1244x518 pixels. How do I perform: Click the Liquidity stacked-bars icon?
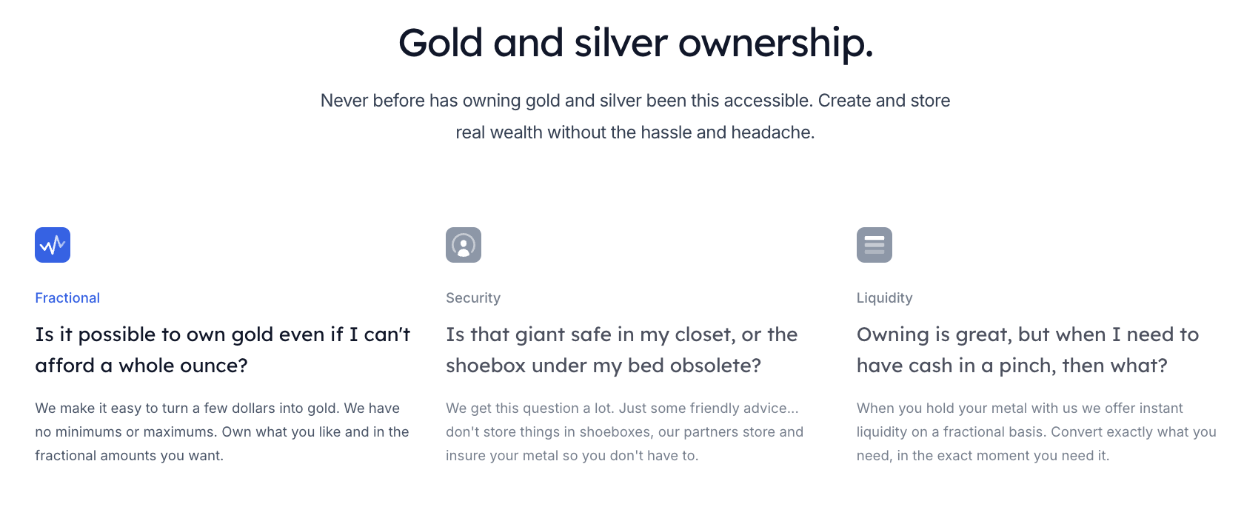tap(875, 245)
